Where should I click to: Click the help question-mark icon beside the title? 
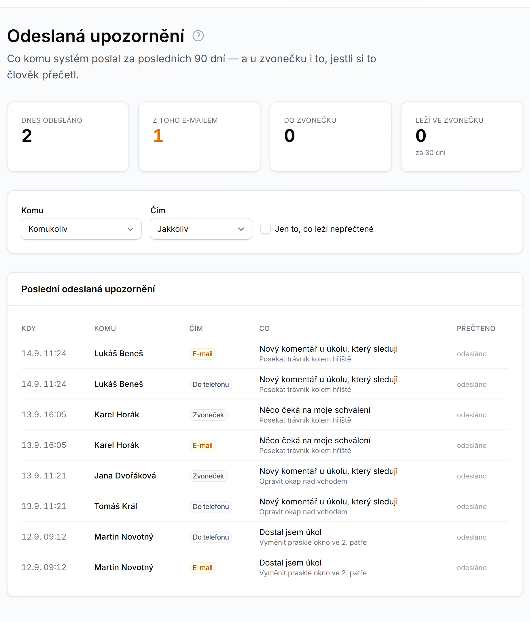coord(198,36)
